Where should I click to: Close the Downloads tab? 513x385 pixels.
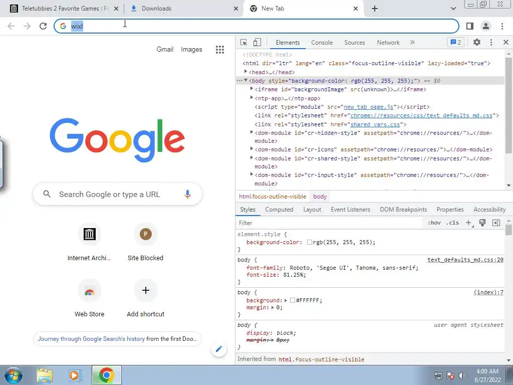[x=235, y=9]
